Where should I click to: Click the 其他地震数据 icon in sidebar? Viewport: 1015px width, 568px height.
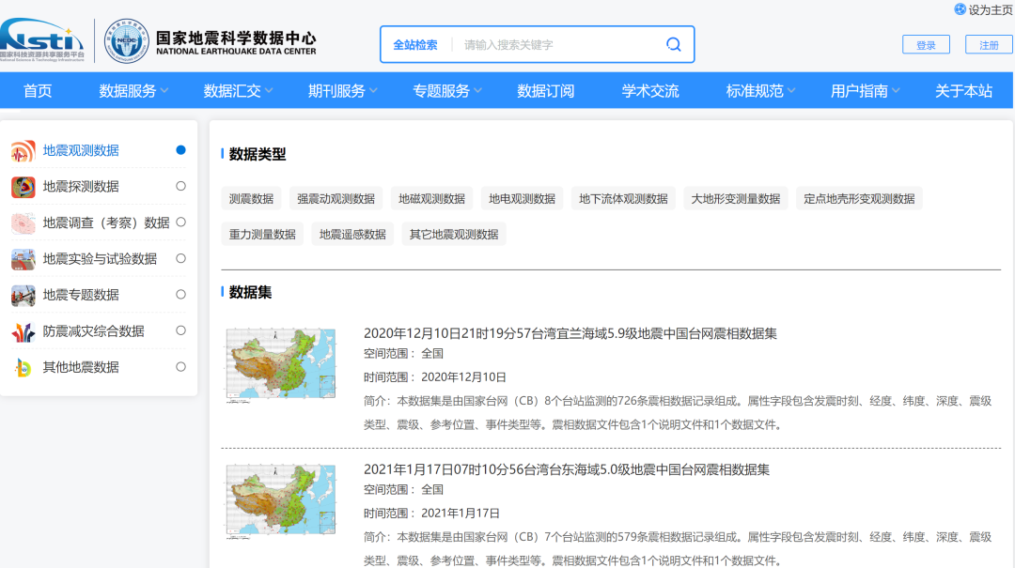pos(23,366)
